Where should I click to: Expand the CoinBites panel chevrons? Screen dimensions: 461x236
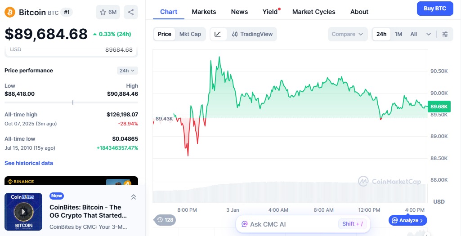134,197
